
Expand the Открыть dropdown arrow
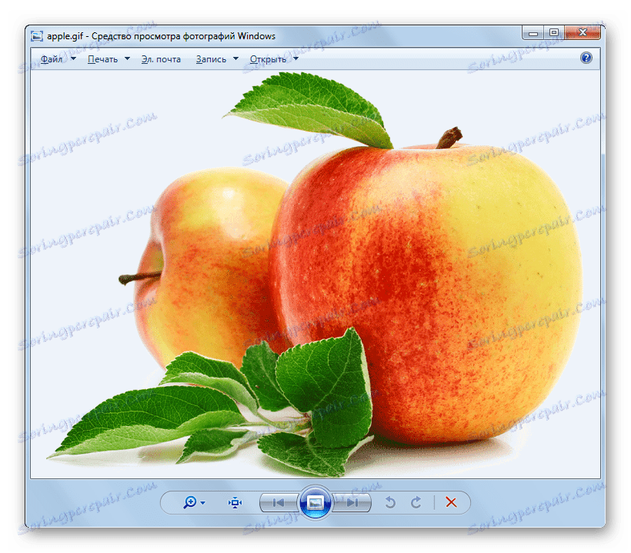tap(296, 58)
